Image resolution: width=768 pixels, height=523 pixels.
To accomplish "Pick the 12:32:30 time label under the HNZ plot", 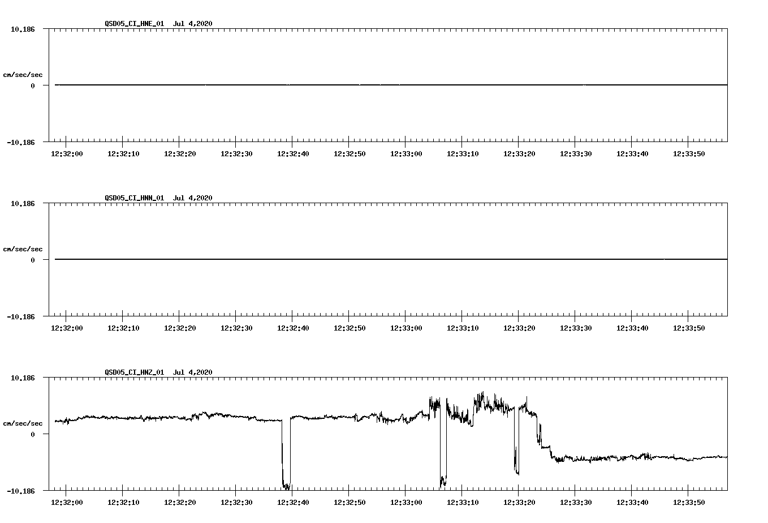I will [x=236, y=503].
